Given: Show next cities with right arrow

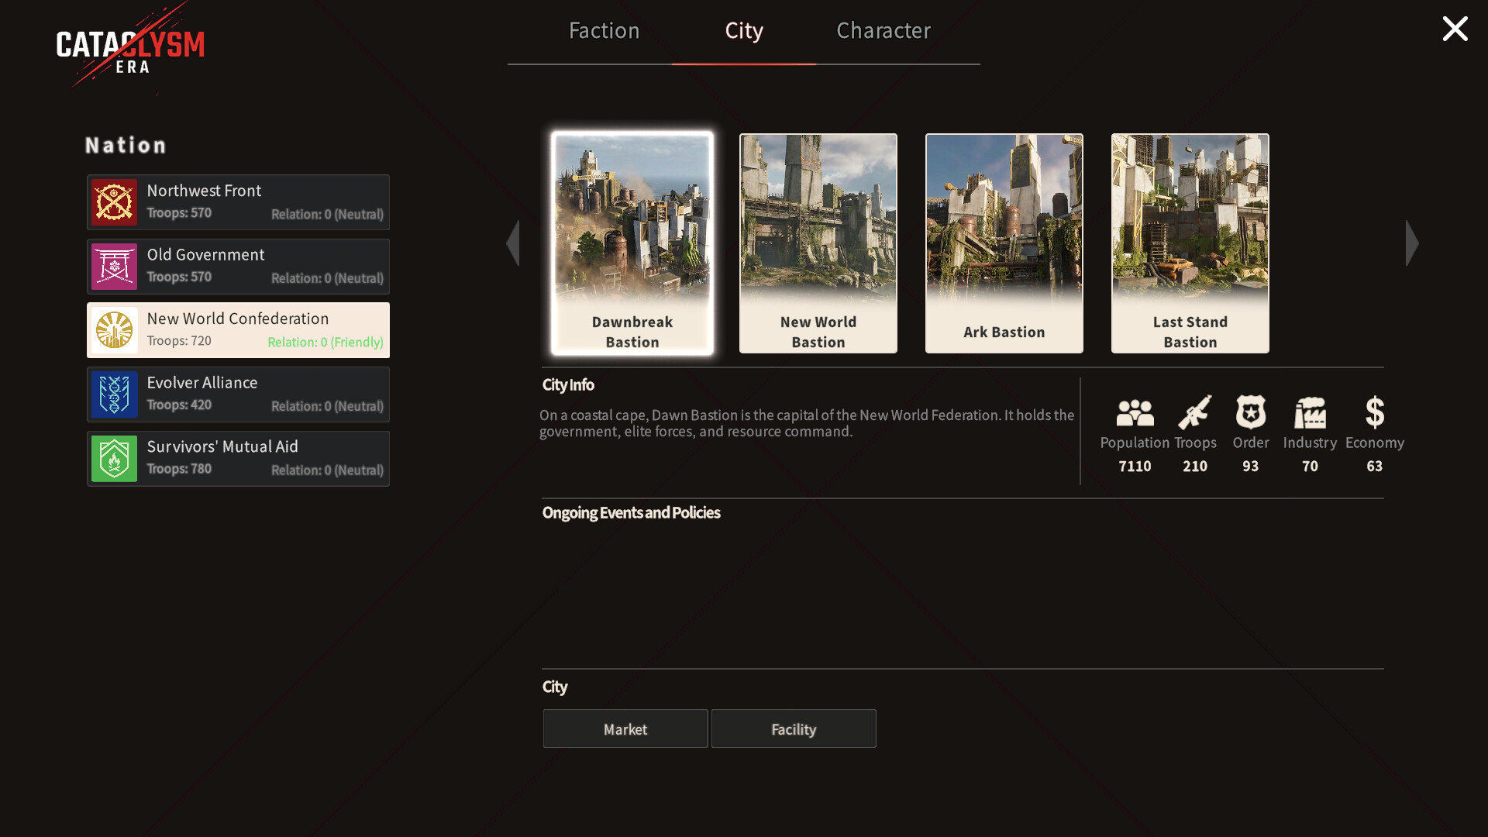Looking at the screenshot, I should (1412, 243).
